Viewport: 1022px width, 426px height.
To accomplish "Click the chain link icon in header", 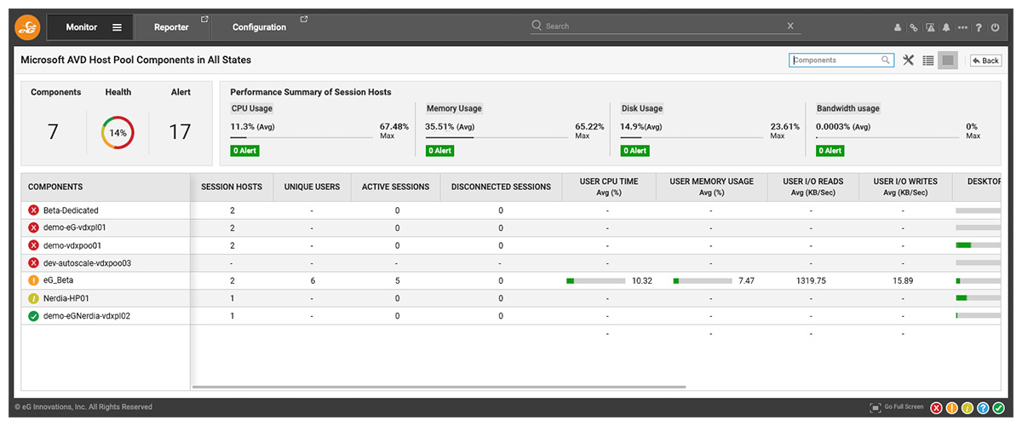I will tap(914, 27).
